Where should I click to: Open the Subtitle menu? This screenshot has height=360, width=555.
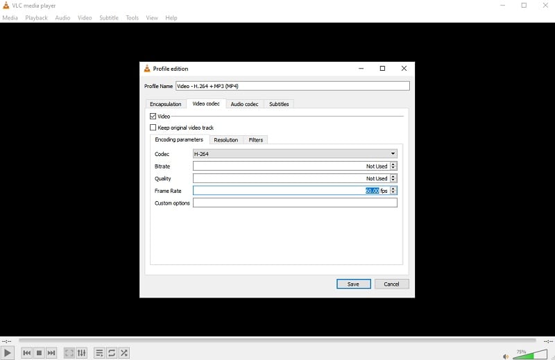(x=109, y=18)
